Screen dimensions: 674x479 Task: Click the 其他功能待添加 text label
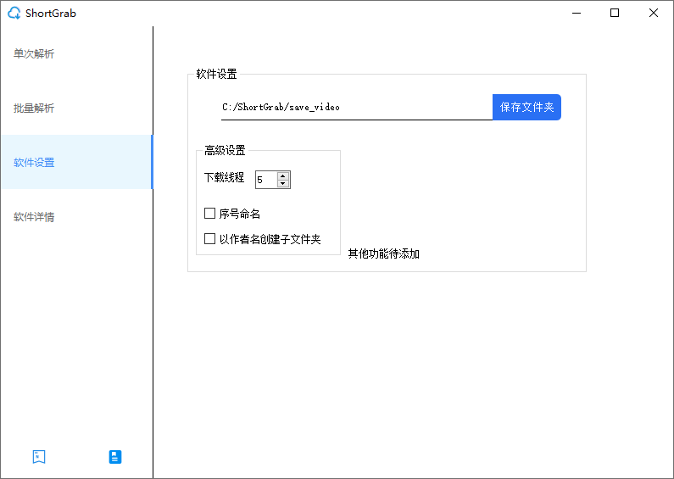[384, 253]
